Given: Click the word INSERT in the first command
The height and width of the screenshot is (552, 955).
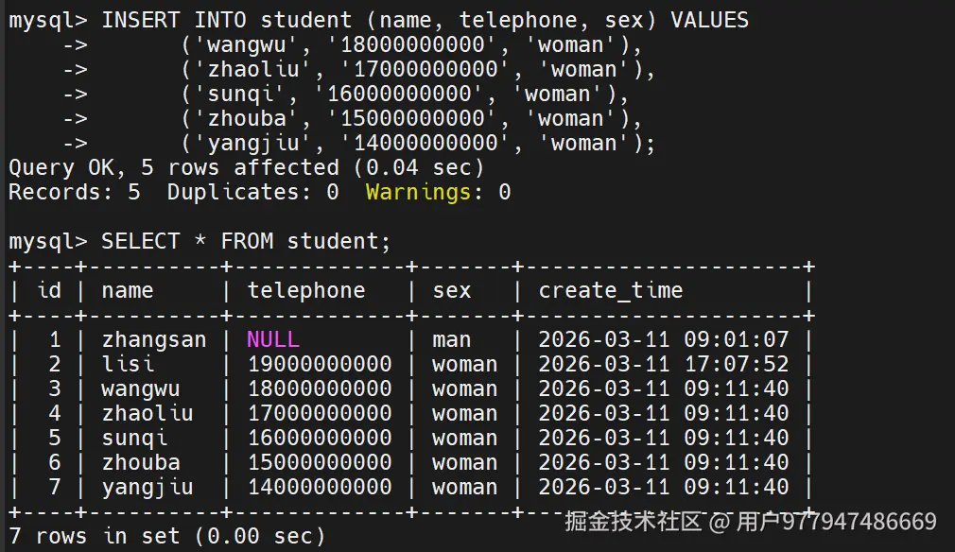Looking at the screenshot, I should tap(141, 20).
